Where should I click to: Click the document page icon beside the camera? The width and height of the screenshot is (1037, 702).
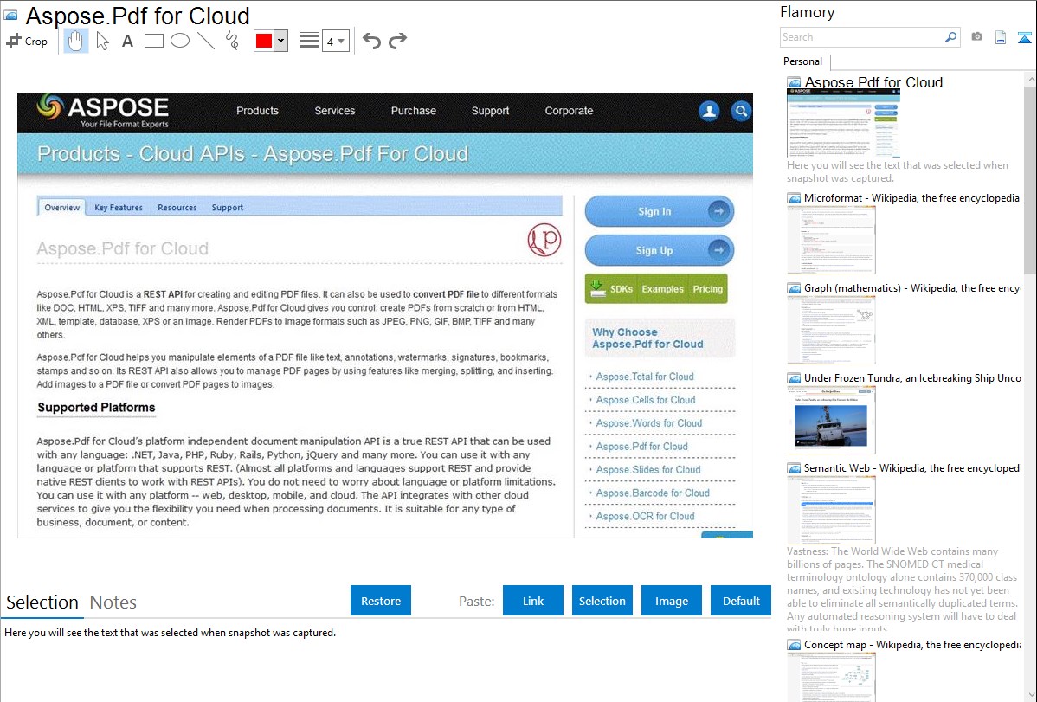[x=1001, y=37]
